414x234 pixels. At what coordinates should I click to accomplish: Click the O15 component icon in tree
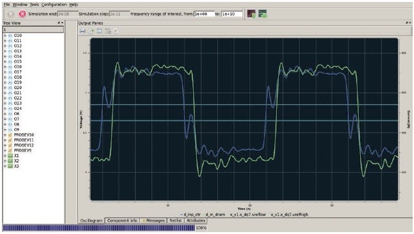coord(10,62)
